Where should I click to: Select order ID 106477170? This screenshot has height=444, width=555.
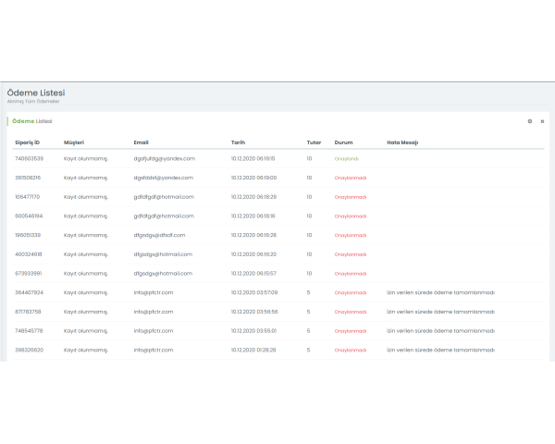coord(28,196)
